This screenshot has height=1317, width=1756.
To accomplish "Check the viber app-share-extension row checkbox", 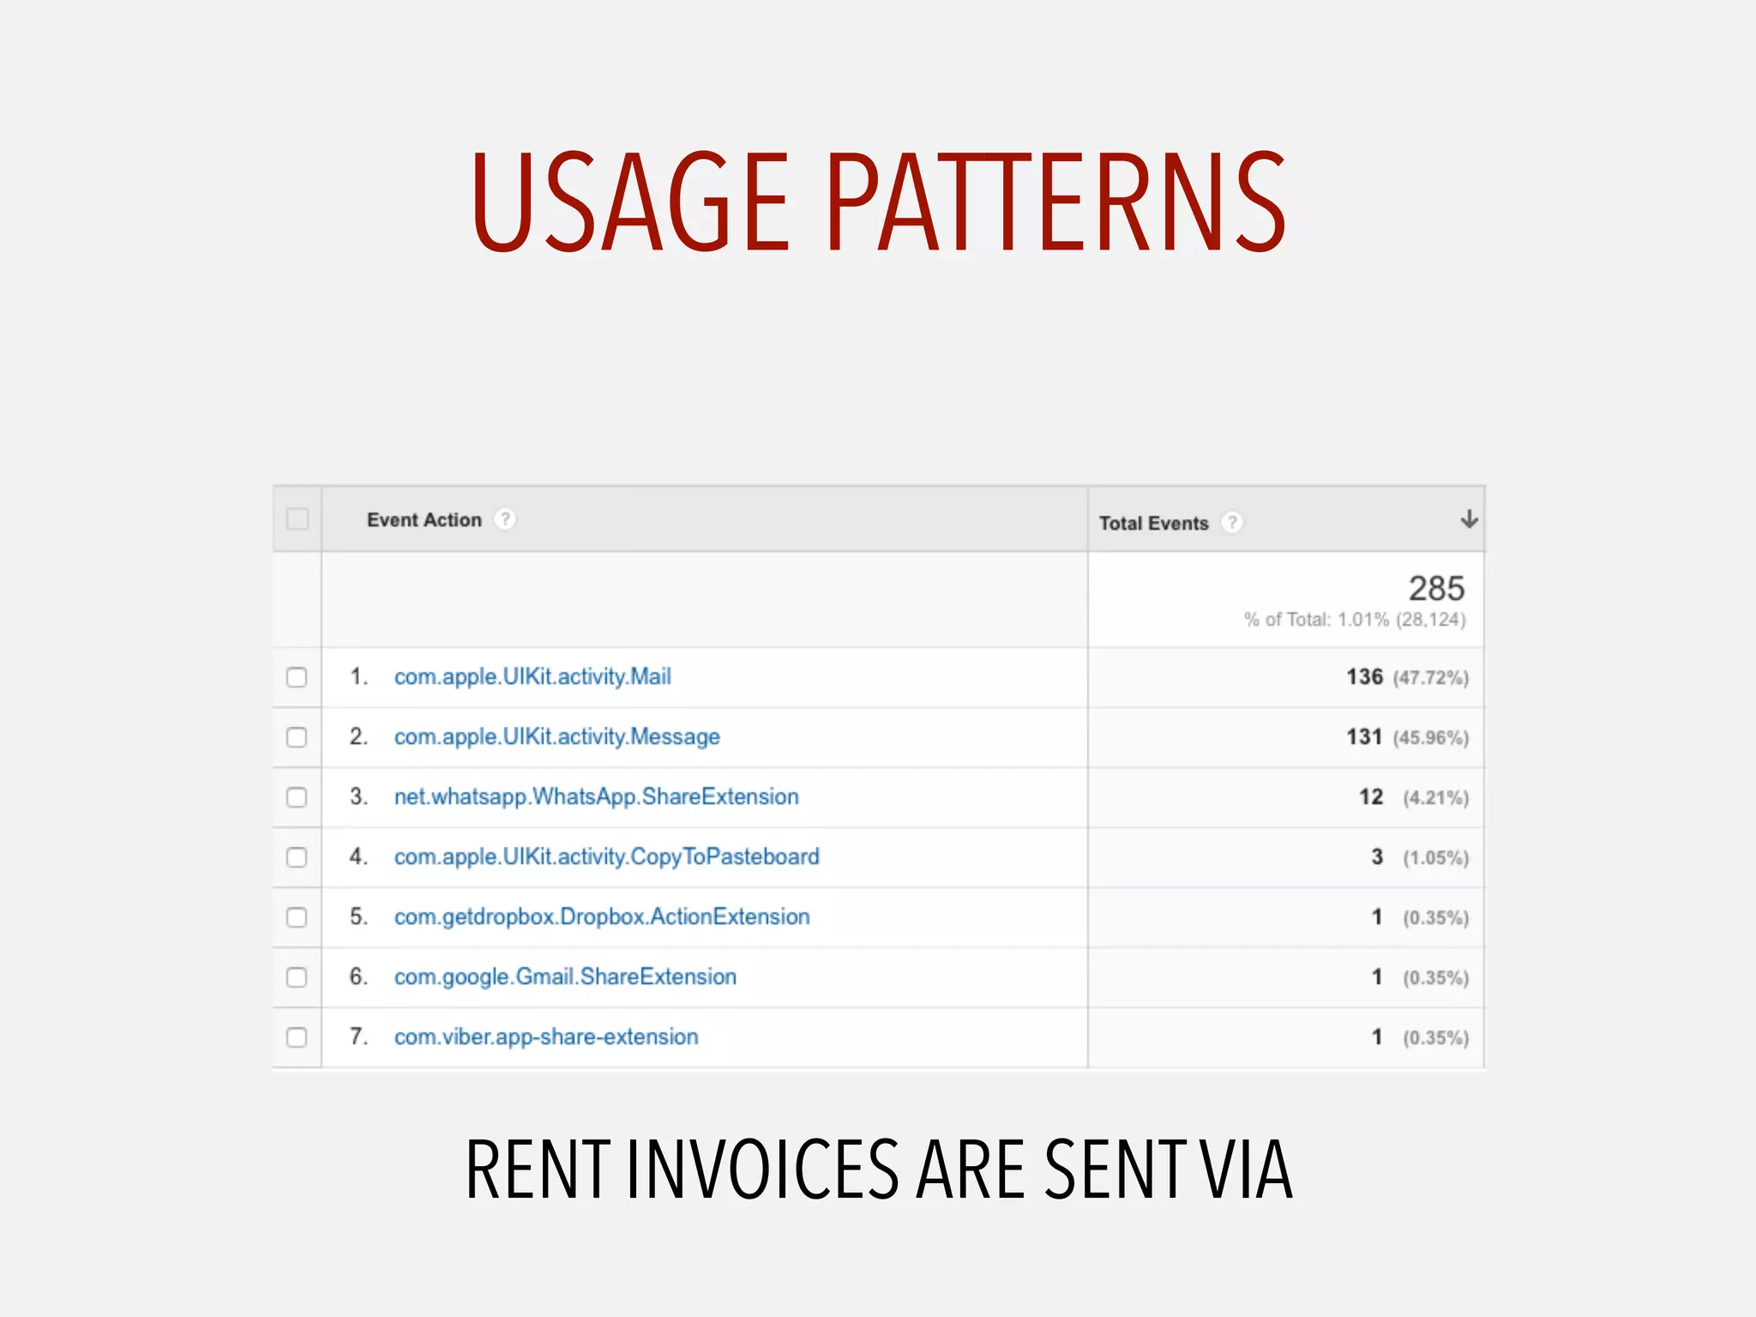I will pyautogui.click(x=297, y=1037).
